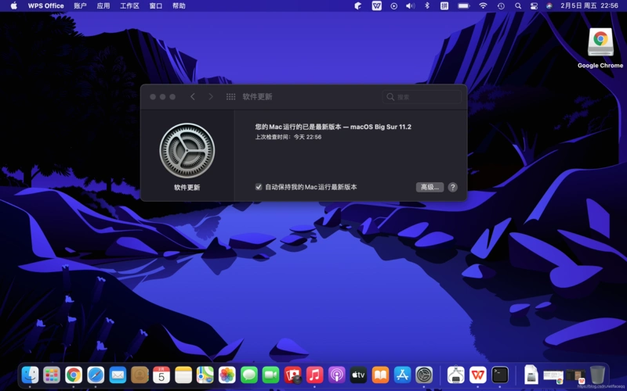Image resolution: width=627 pixels, height=391 pixels.
Task: Open WPS Office in the Dock
Action: [478, 375]
